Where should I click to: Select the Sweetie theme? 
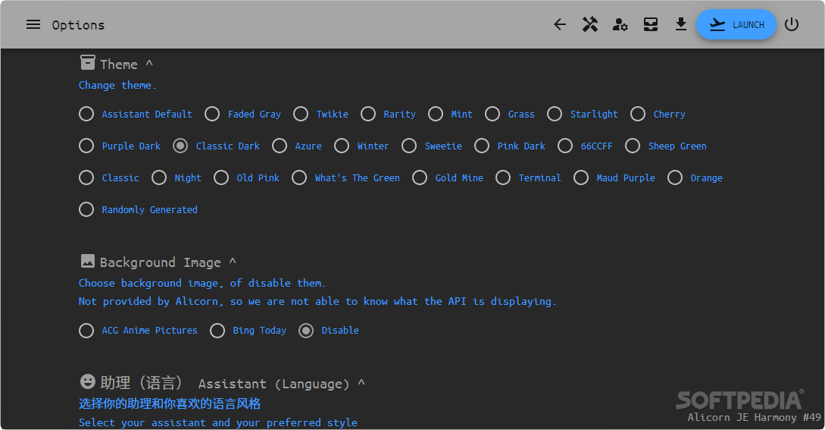click(x=409, y=146)
